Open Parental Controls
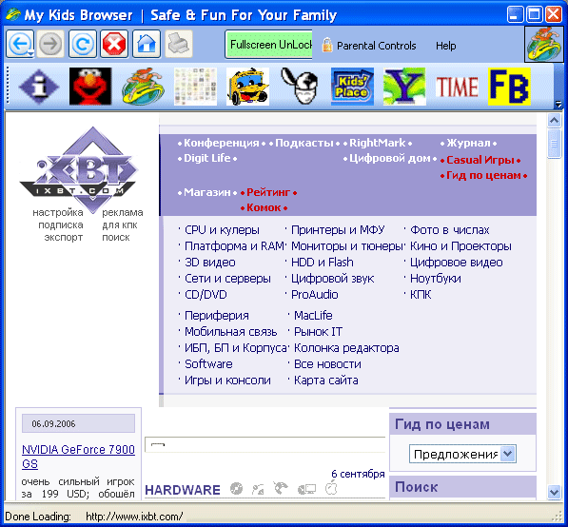This screenshot has height=527, width=568. point(369,46)
